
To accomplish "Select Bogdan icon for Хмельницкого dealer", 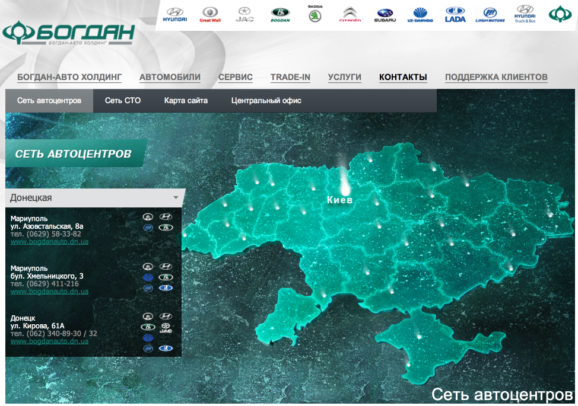I will [166, 277].
